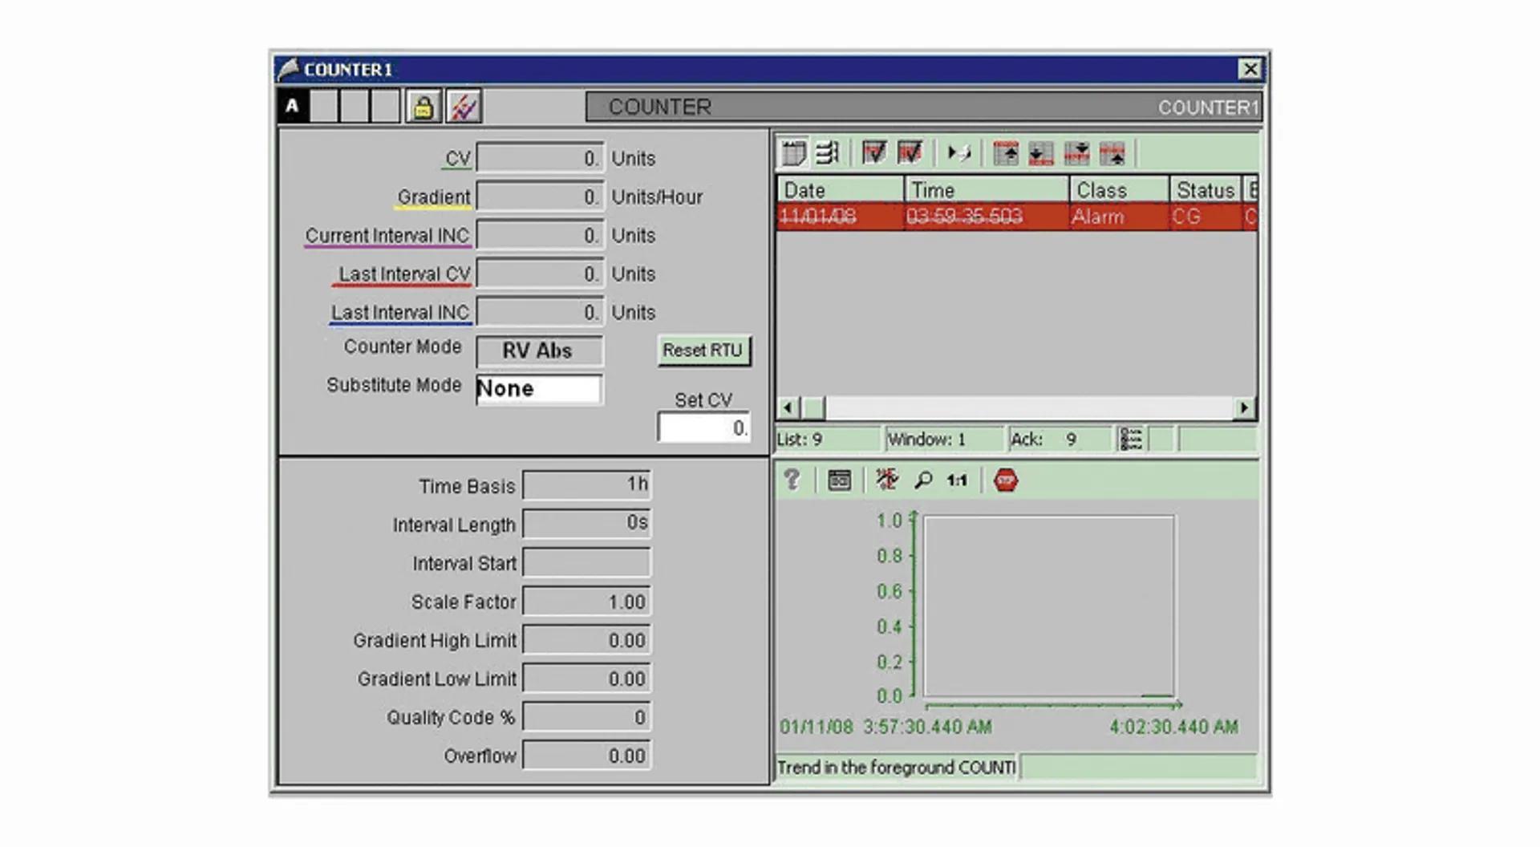Click the Substitute Mode field showing None
The height and width of the screenshot is (847, 1540).
538,389
